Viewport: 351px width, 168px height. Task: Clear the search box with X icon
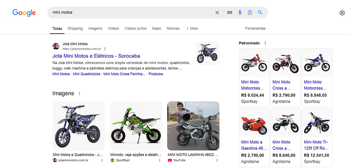point(217,13)
